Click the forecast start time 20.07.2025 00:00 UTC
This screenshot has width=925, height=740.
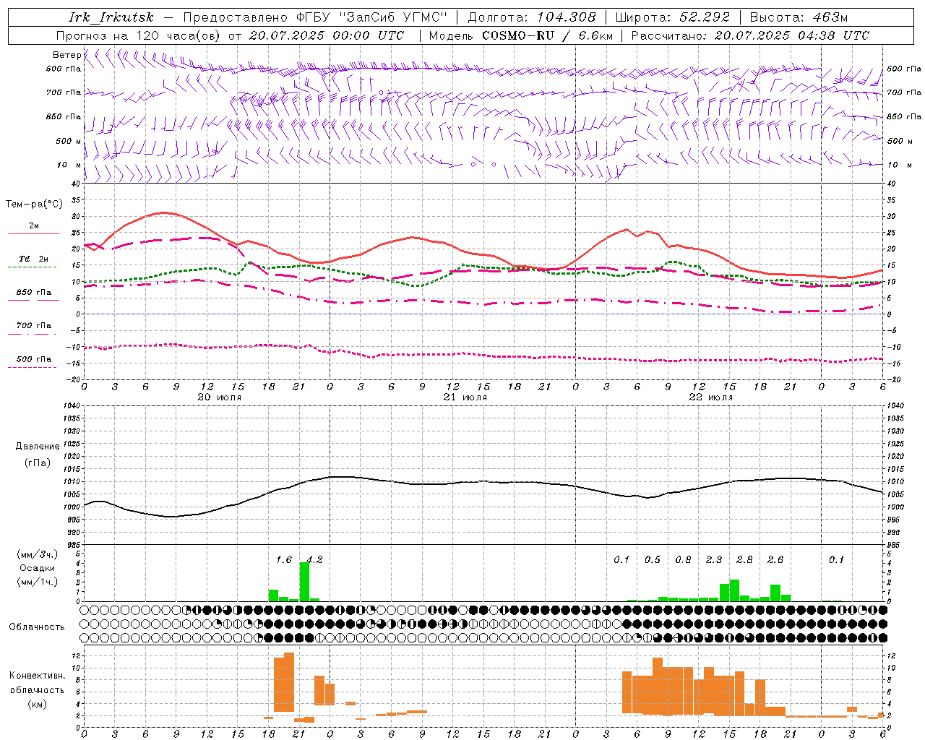coord(326,35)
